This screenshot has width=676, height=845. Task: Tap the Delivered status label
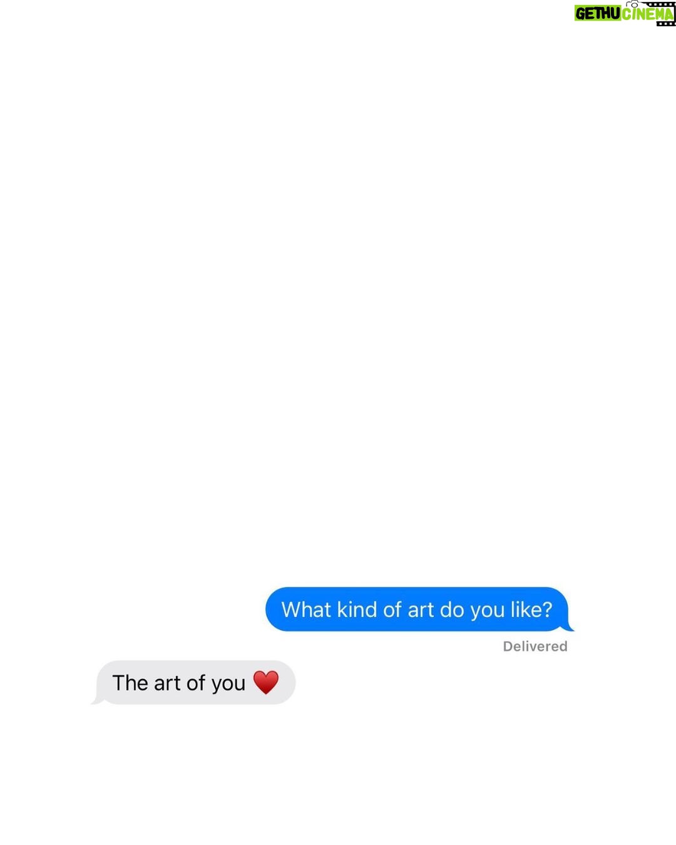535,646
